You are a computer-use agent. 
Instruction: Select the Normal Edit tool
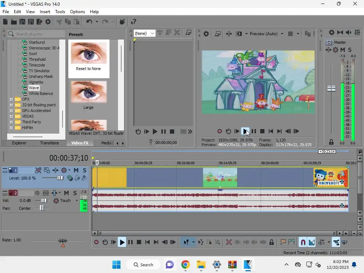point(186,242)
